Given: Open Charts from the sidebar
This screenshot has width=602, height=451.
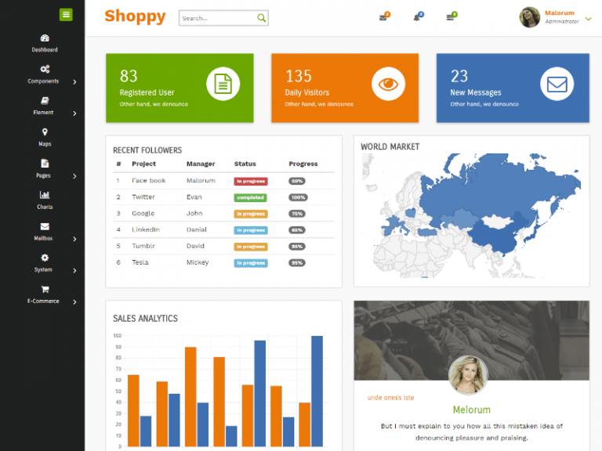Looking at the screenshot, I should [x=45, y=195].
